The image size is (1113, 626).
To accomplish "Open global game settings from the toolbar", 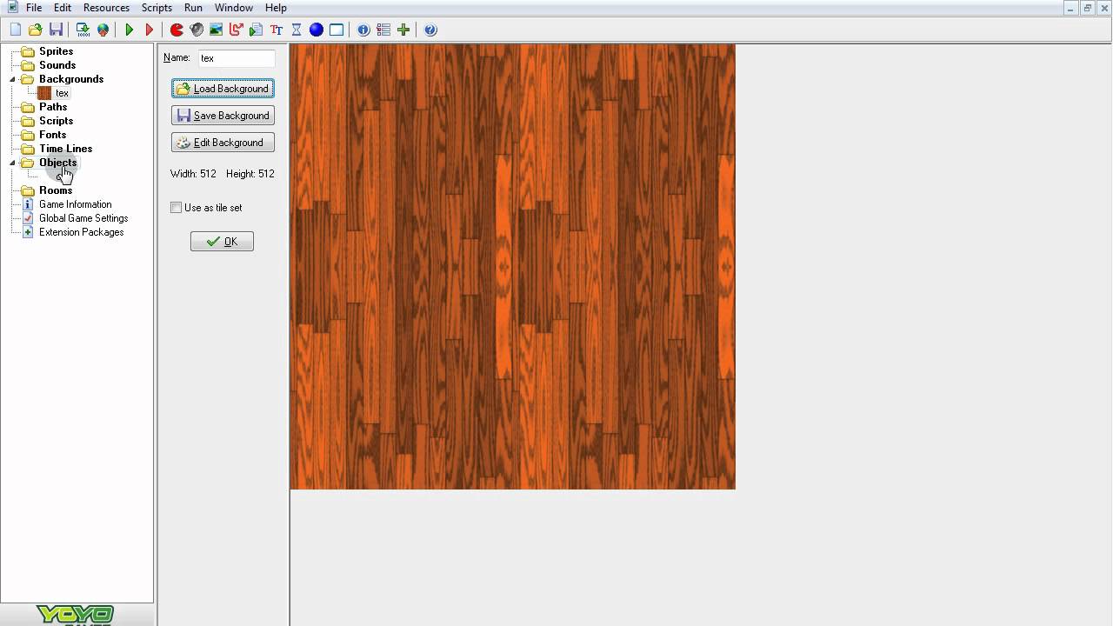I will (383, 30).
